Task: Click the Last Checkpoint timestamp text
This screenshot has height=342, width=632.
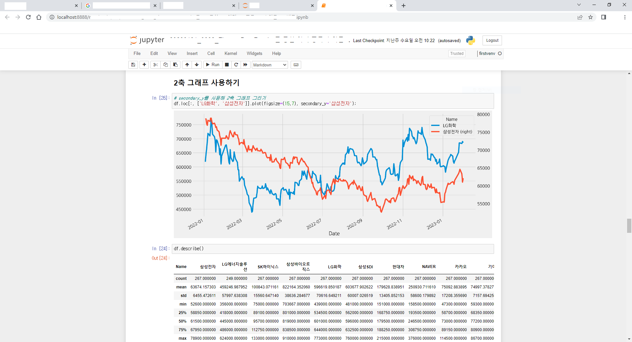Action: click(x=394, y=40)
